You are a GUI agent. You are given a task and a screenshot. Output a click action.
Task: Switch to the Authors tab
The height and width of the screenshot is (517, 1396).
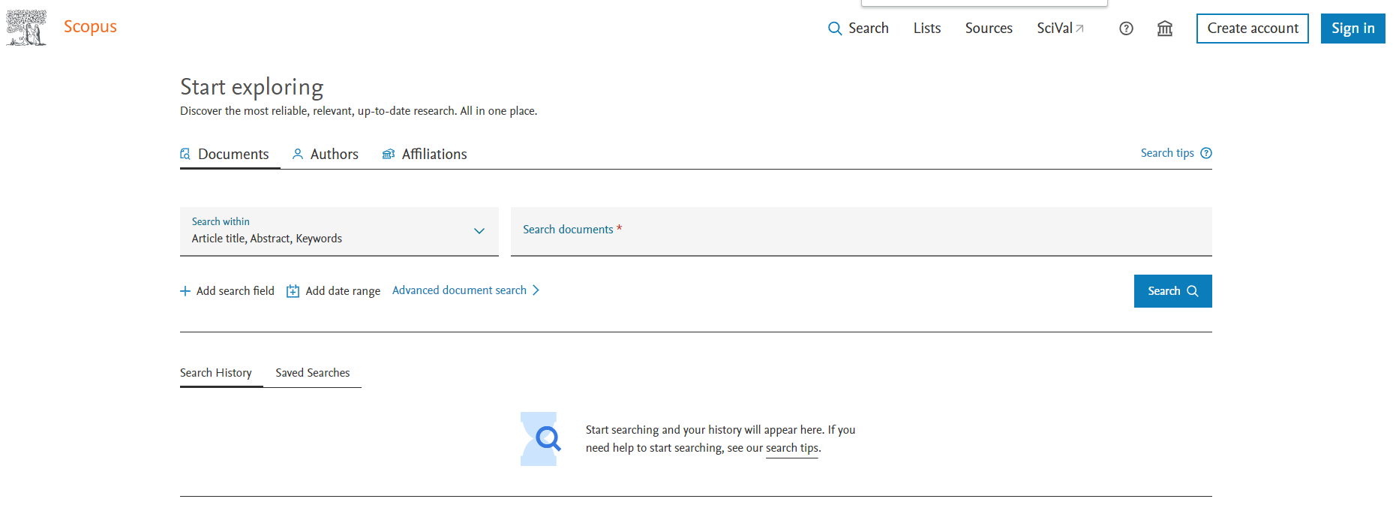point(326,154)
